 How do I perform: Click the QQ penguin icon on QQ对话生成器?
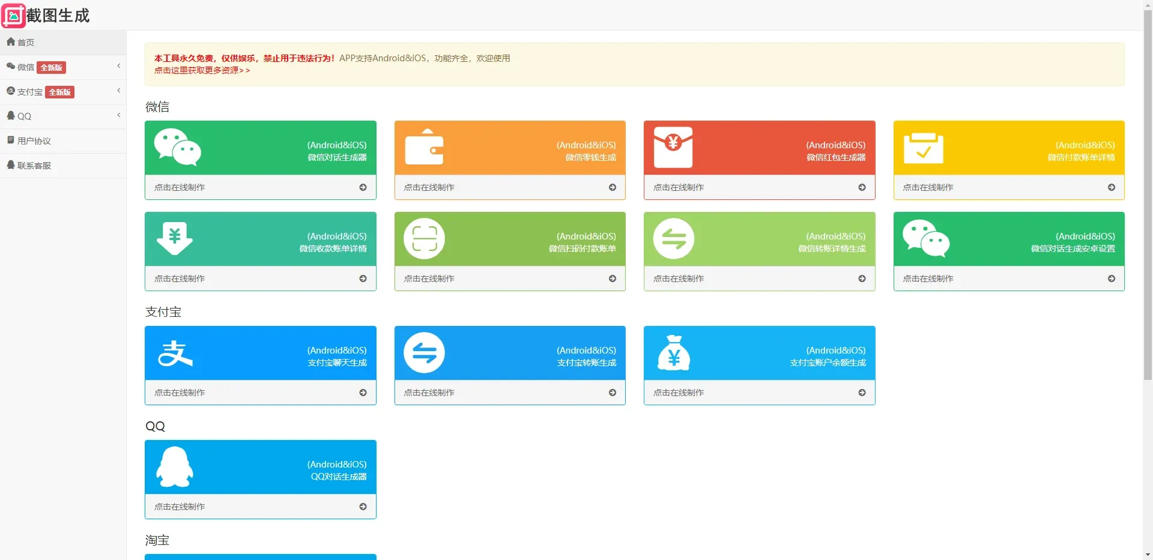click(x=175, y=467)
